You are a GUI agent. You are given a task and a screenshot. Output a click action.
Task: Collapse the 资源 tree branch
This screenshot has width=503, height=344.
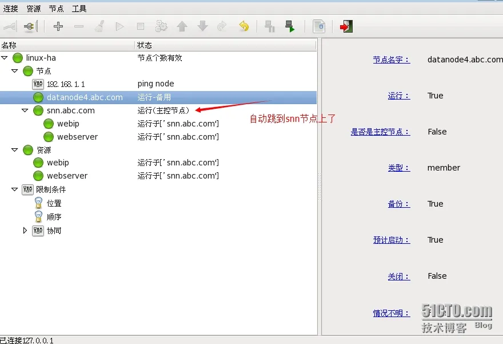coord(15,150)
